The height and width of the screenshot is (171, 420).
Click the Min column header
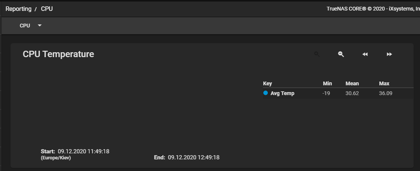click(x=327, y=84)
